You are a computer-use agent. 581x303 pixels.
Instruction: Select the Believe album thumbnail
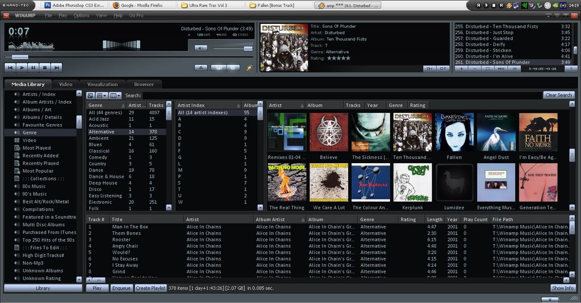tap(329, 133)
